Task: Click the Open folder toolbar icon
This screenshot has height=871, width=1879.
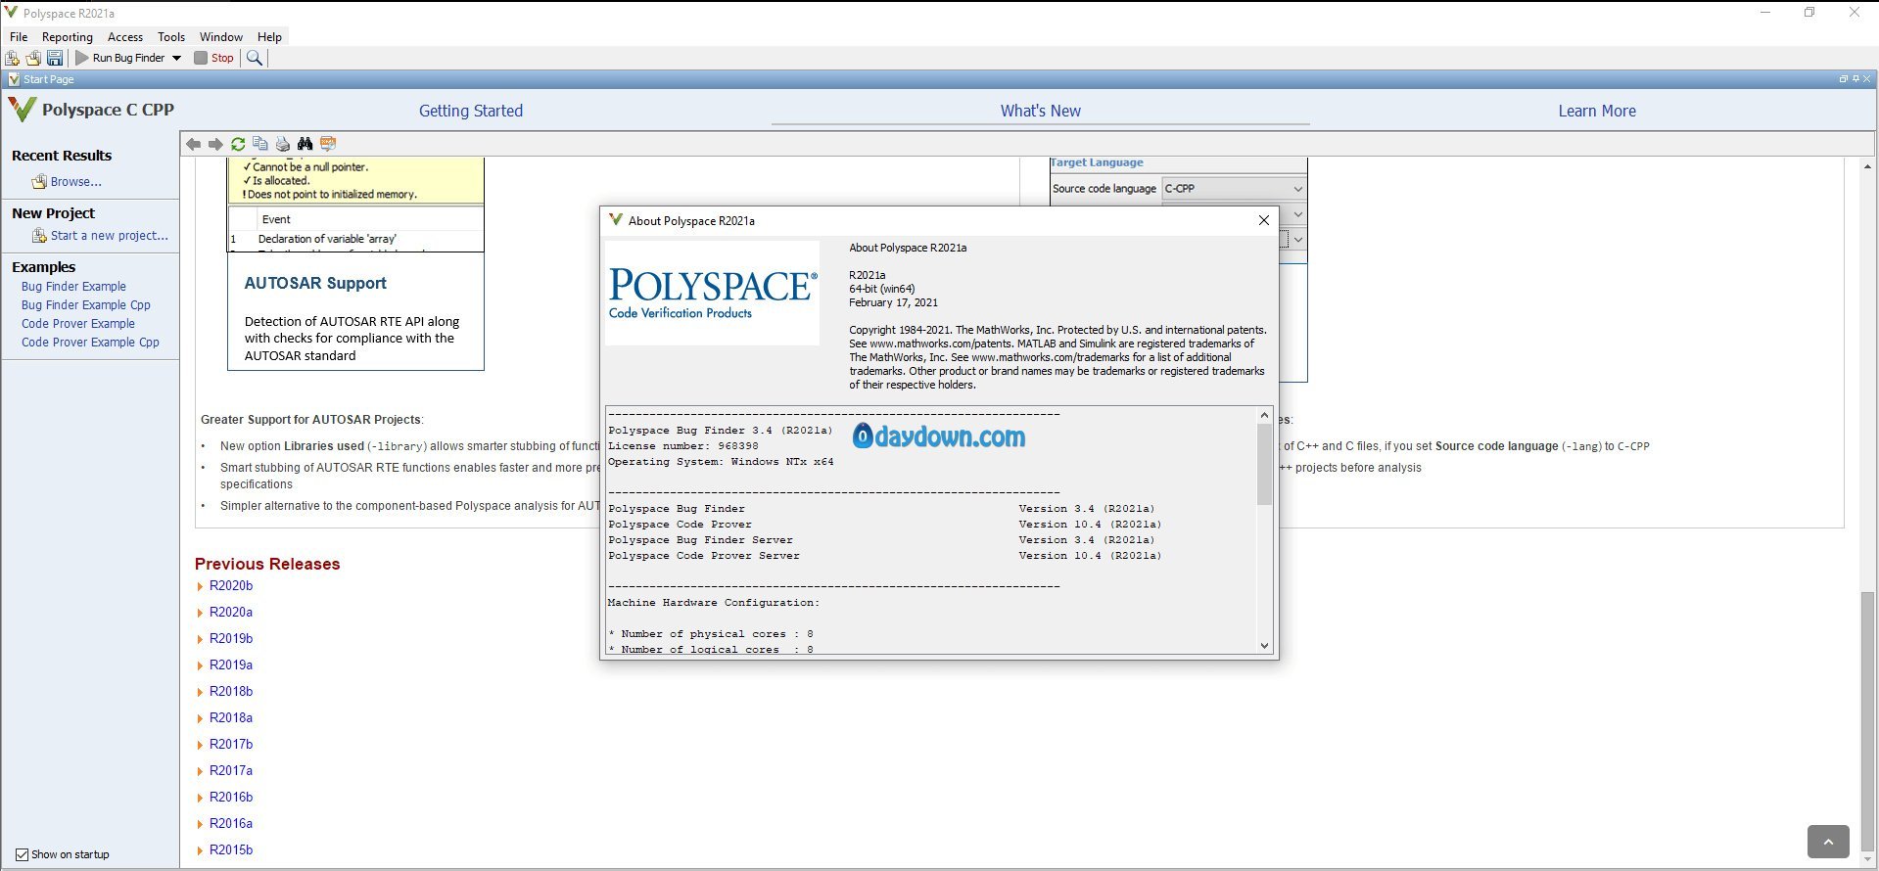Action: pos(33,58)
